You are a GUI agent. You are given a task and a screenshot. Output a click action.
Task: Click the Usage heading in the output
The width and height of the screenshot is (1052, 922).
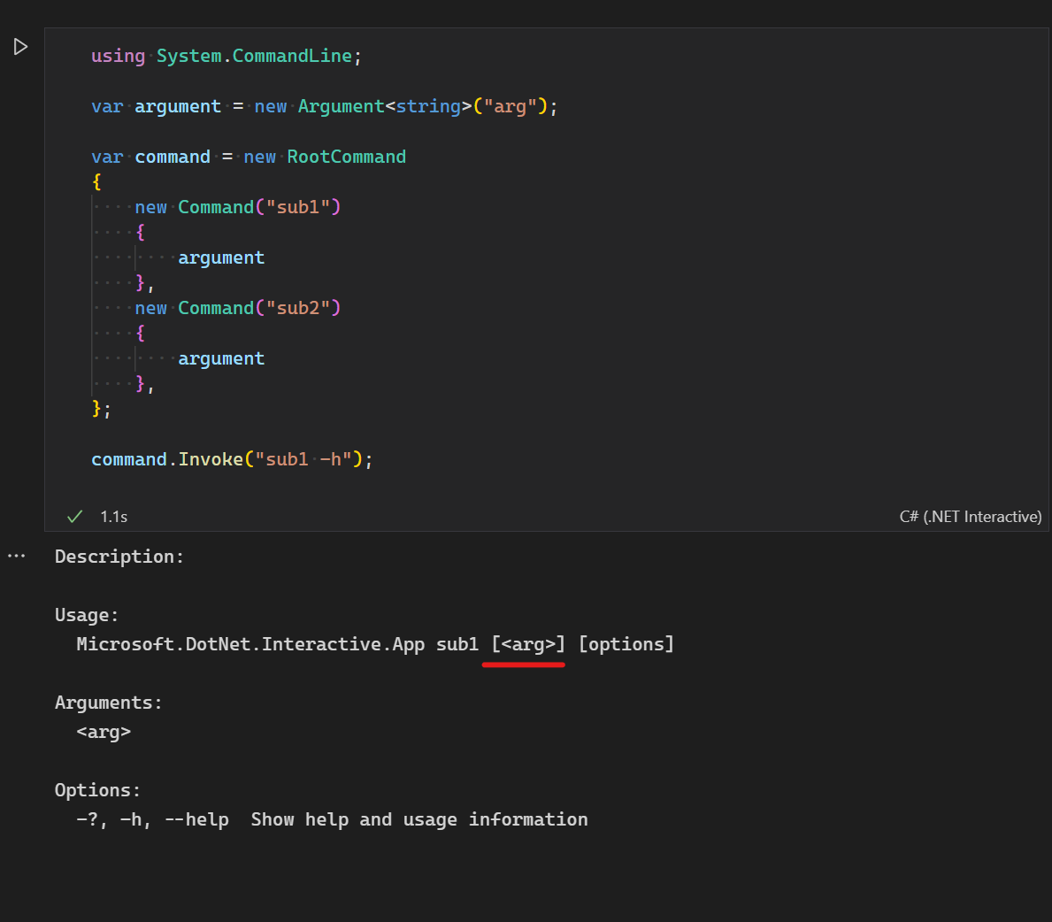(86, 614)
